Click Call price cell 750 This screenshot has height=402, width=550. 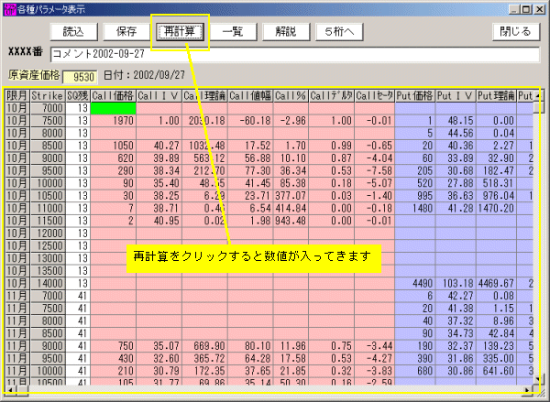pyautogui.click(x=114, y=346)
